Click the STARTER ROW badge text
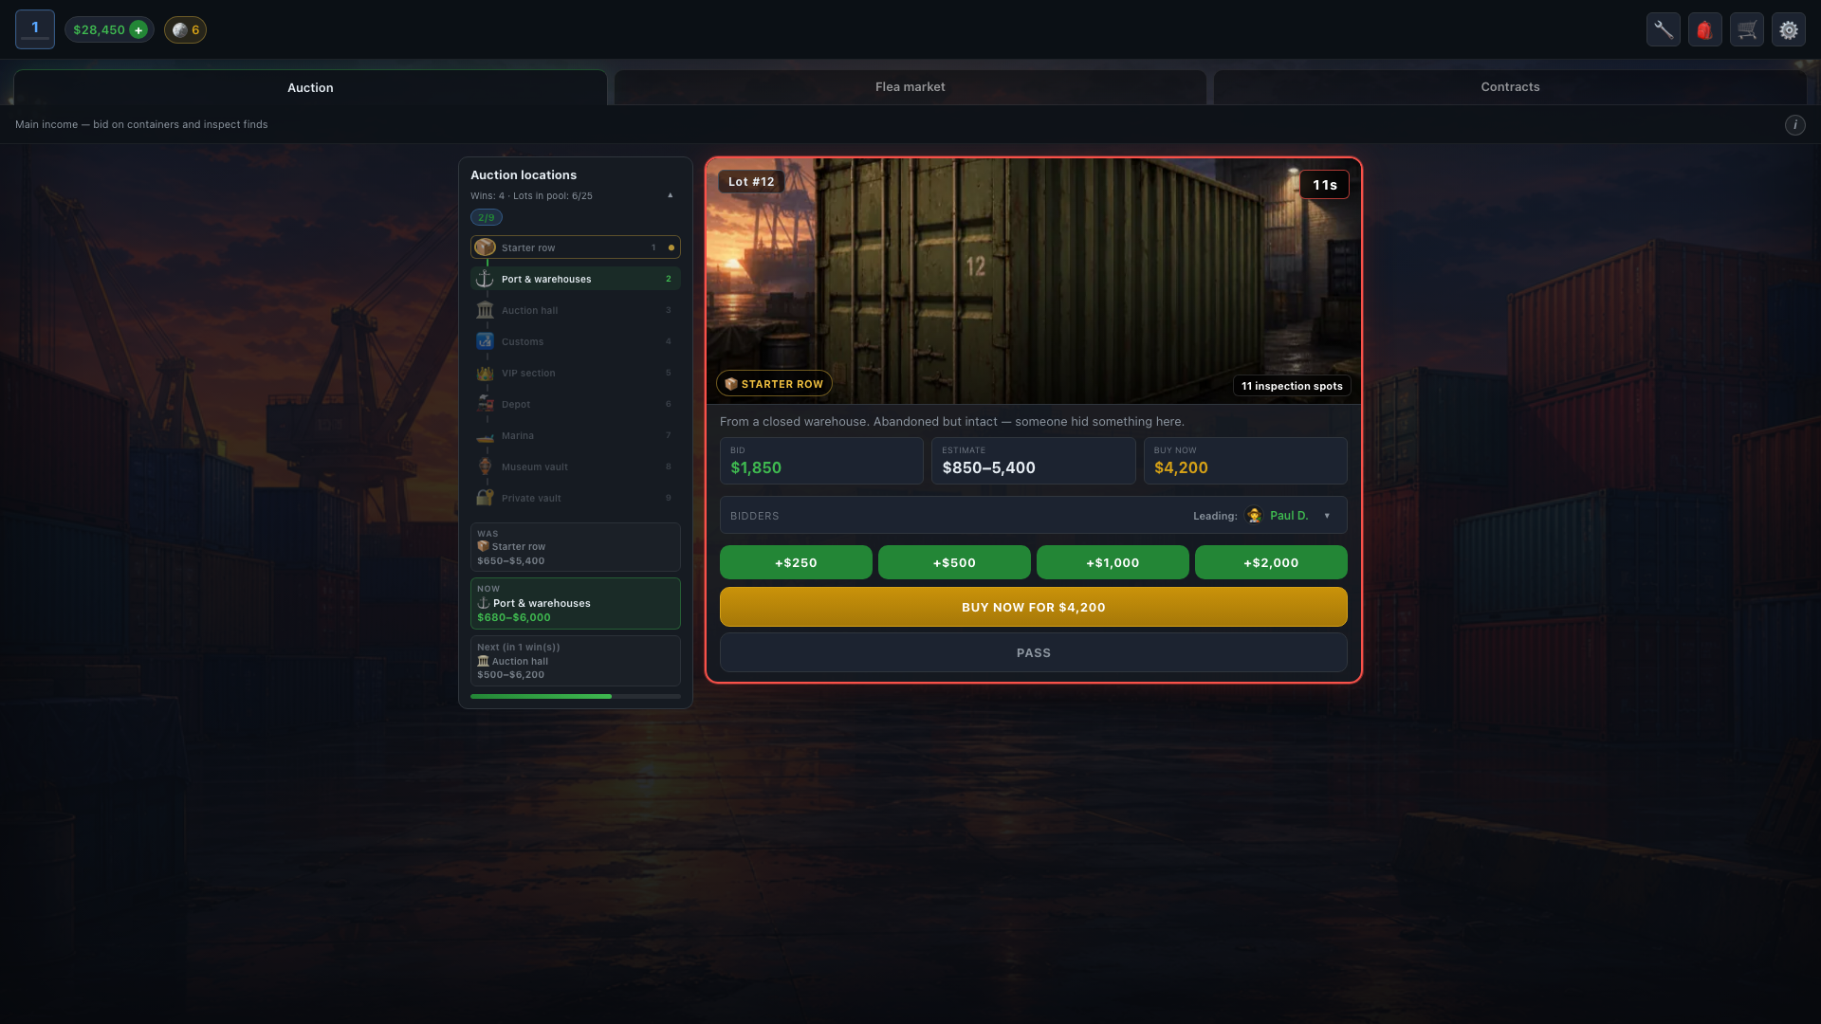Screen dimensions: 1821x1024 pos(782,384)
